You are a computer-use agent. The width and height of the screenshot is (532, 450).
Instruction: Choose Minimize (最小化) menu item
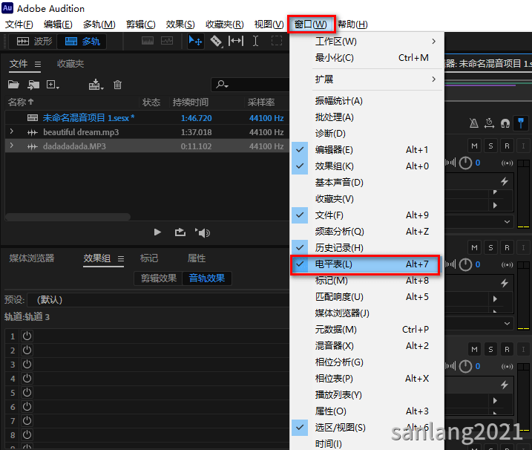(x=367, y=58)
